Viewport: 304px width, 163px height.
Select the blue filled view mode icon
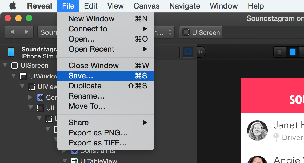[x=293, y=52]
